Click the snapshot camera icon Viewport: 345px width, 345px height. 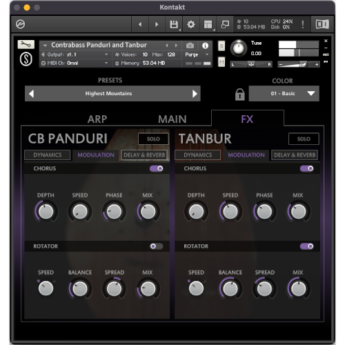coord(190,46)
